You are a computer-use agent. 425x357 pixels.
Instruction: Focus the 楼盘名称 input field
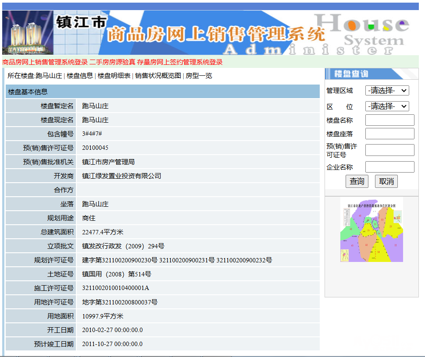point(389,120)
